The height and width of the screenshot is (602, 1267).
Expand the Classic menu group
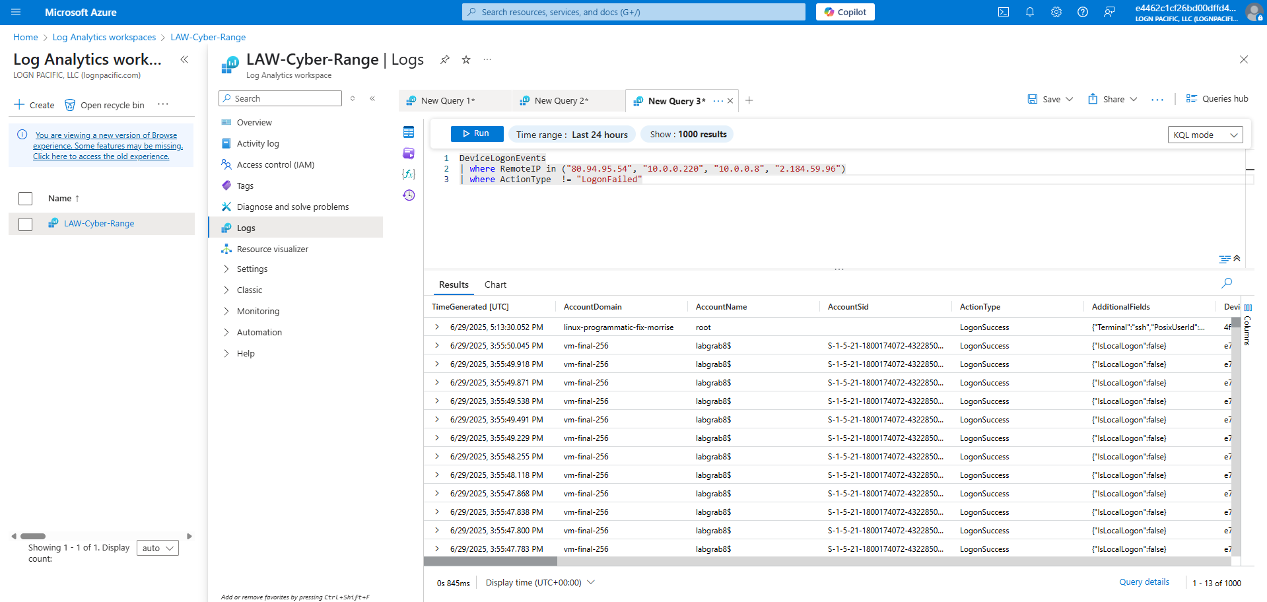pyautogui.click(x=226, y=290)
